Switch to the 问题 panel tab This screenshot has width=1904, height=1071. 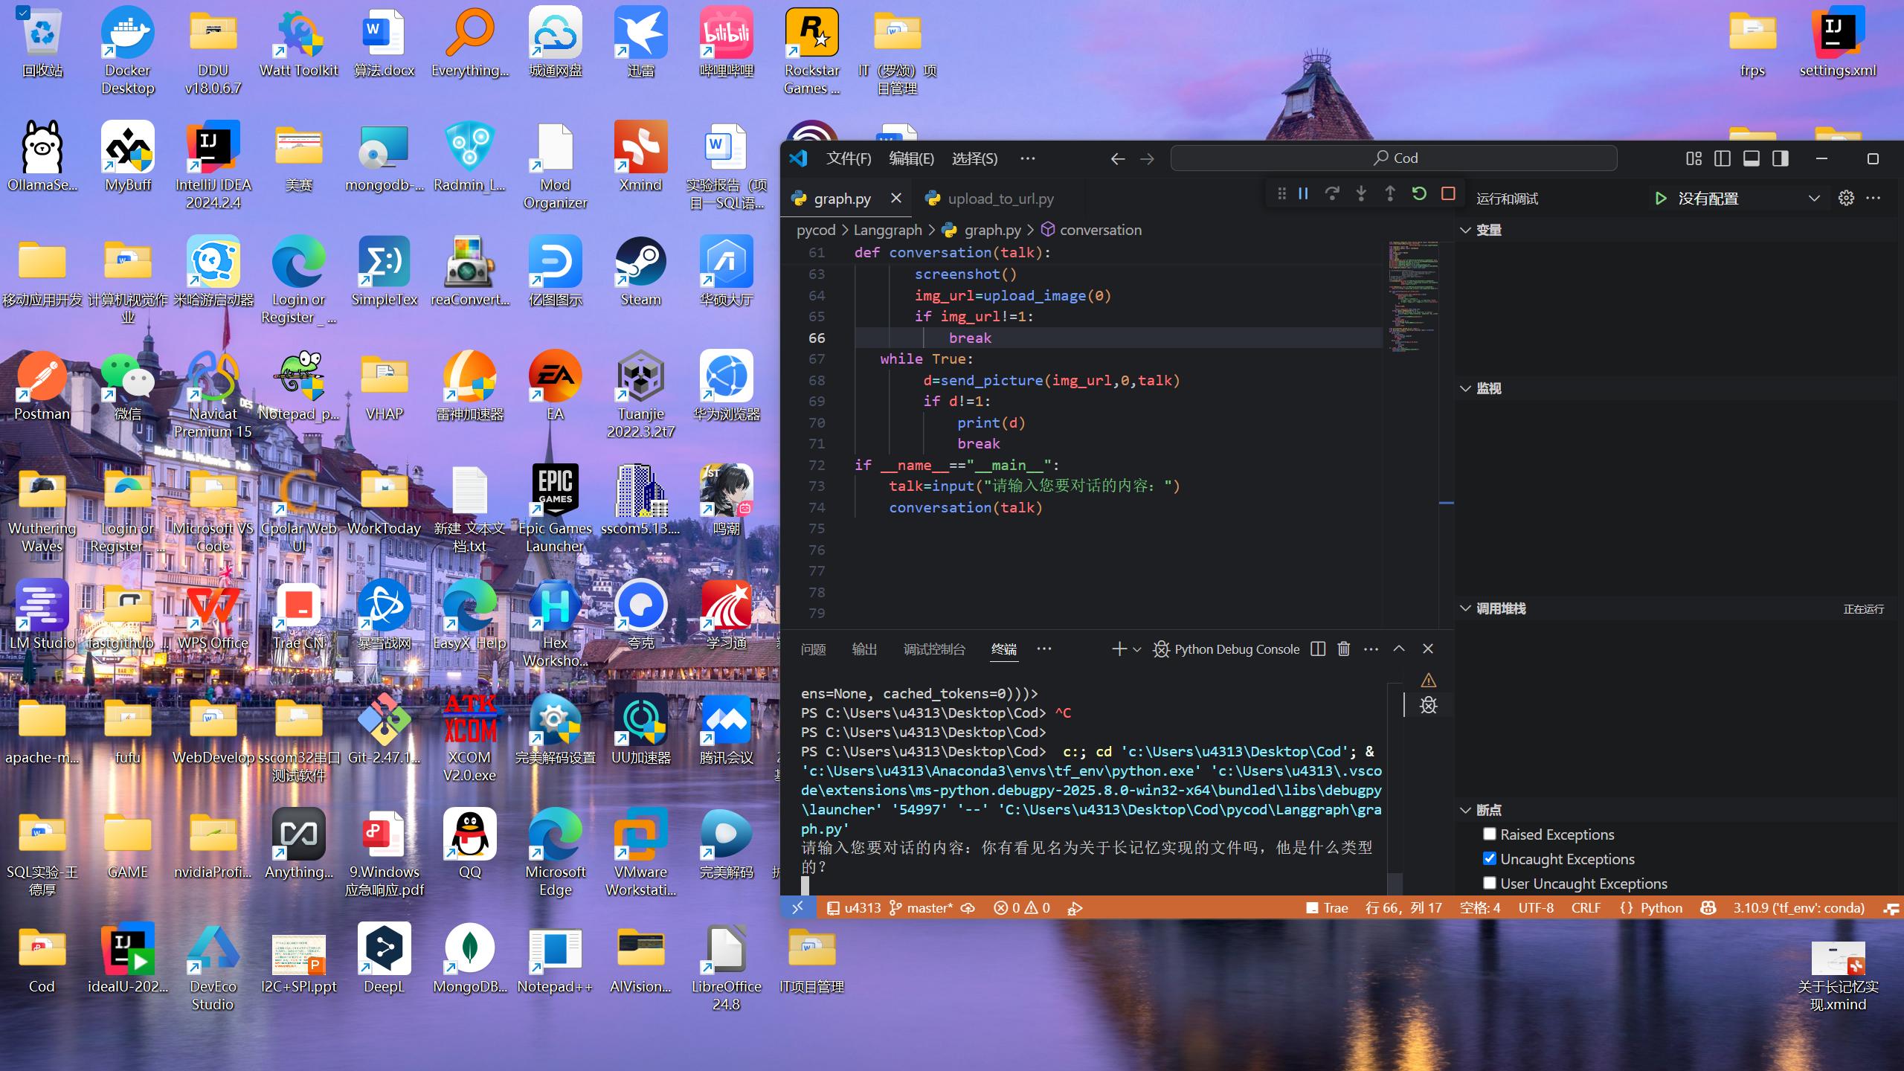813,649
